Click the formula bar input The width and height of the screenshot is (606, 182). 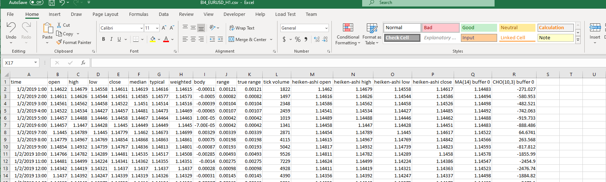(348, 63)
